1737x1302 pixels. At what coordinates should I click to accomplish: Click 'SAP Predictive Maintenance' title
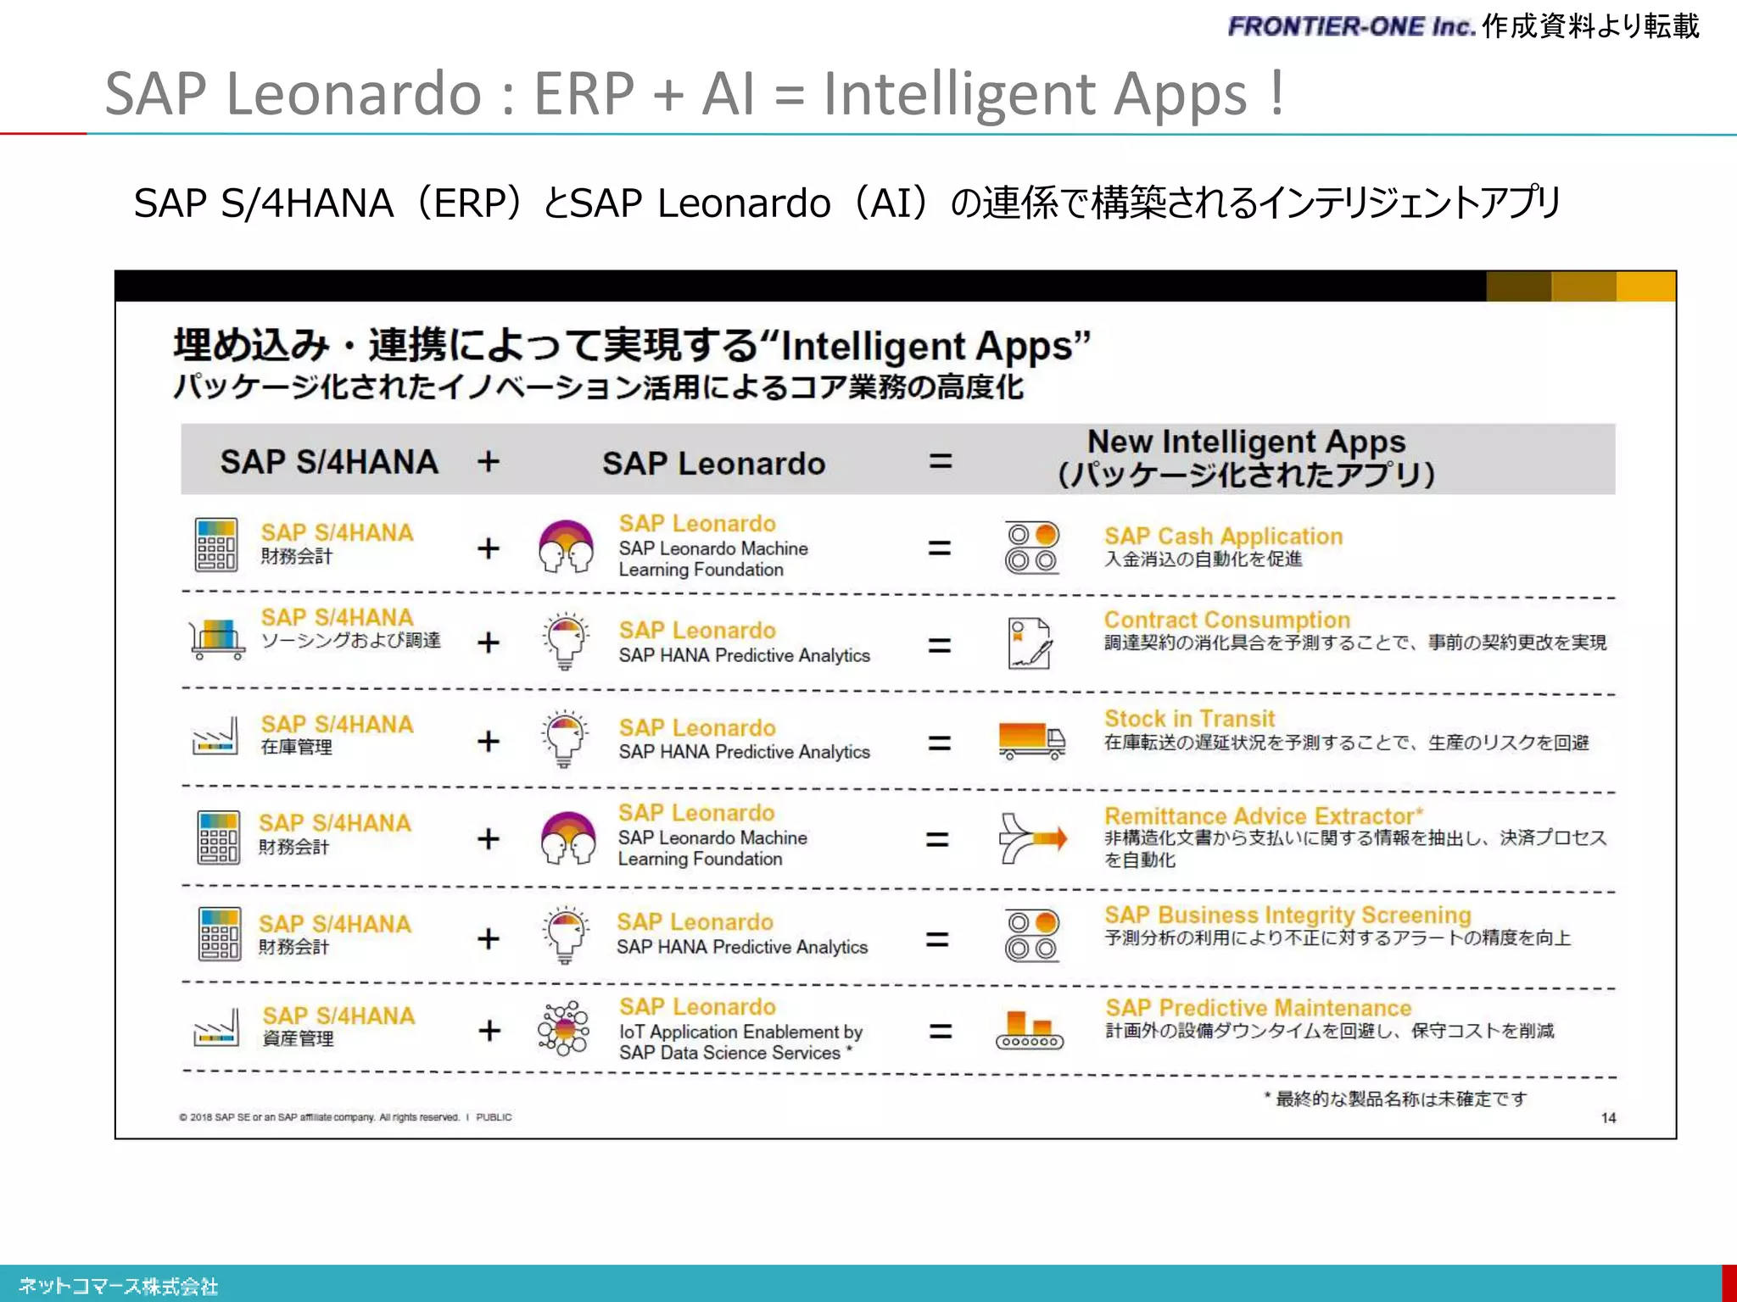pos(1258,1008)
